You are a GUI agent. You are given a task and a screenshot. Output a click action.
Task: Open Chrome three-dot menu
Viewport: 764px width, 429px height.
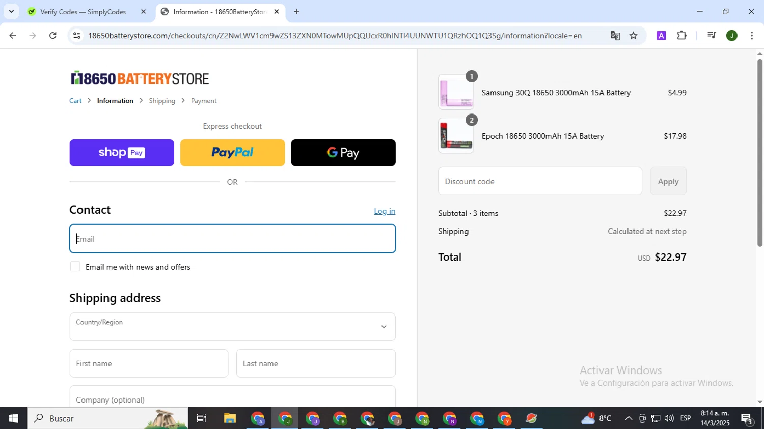[x=752, y=36]
